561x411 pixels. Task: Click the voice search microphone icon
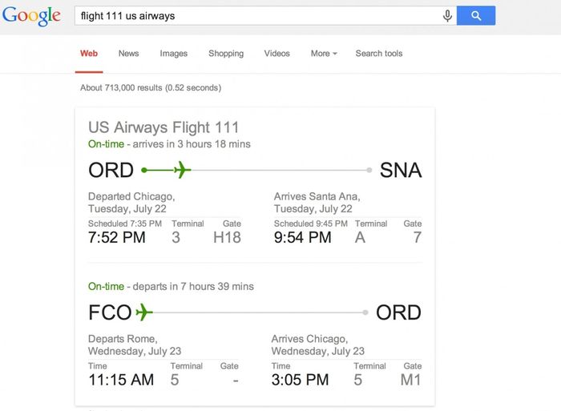[447, 16]
